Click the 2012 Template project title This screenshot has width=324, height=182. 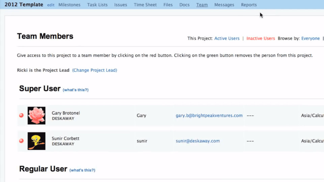coord(24,4)
